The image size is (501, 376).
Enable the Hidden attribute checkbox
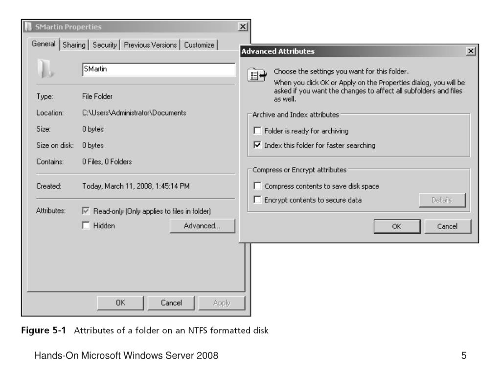[x=86, y=225]
